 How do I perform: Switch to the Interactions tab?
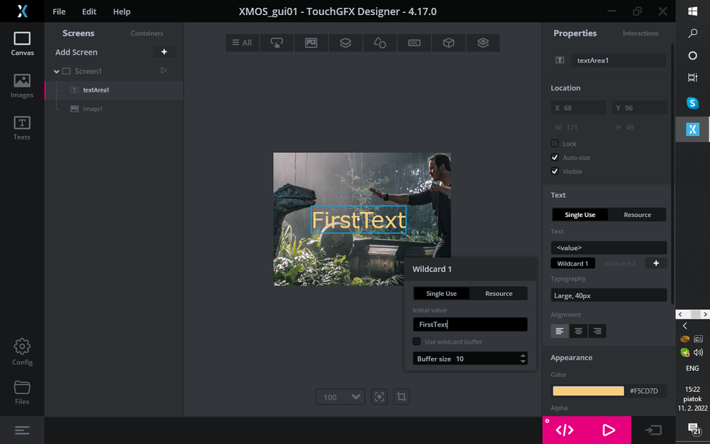click(640, 33)
